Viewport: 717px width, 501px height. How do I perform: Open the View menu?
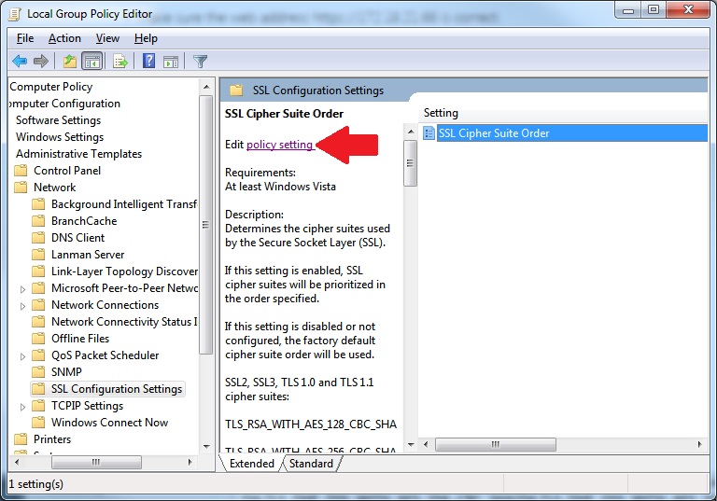(x=107, y=38)
